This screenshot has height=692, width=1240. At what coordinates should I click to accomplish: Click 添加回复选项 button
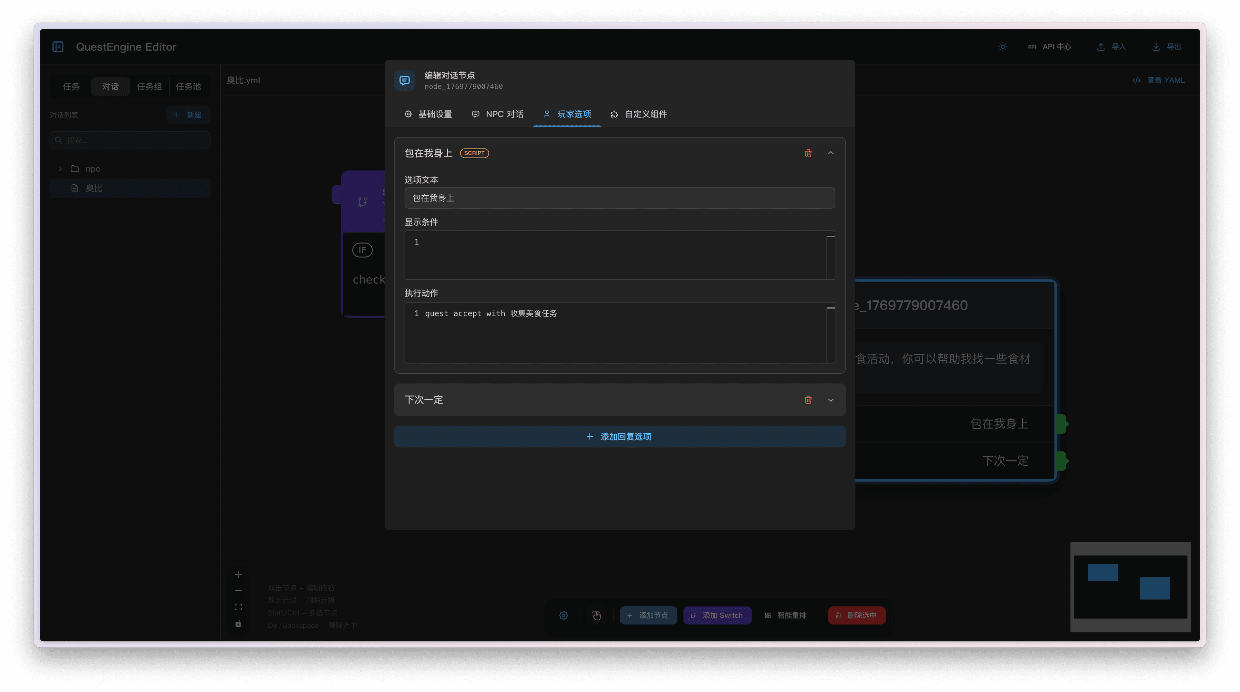[620, 437]
